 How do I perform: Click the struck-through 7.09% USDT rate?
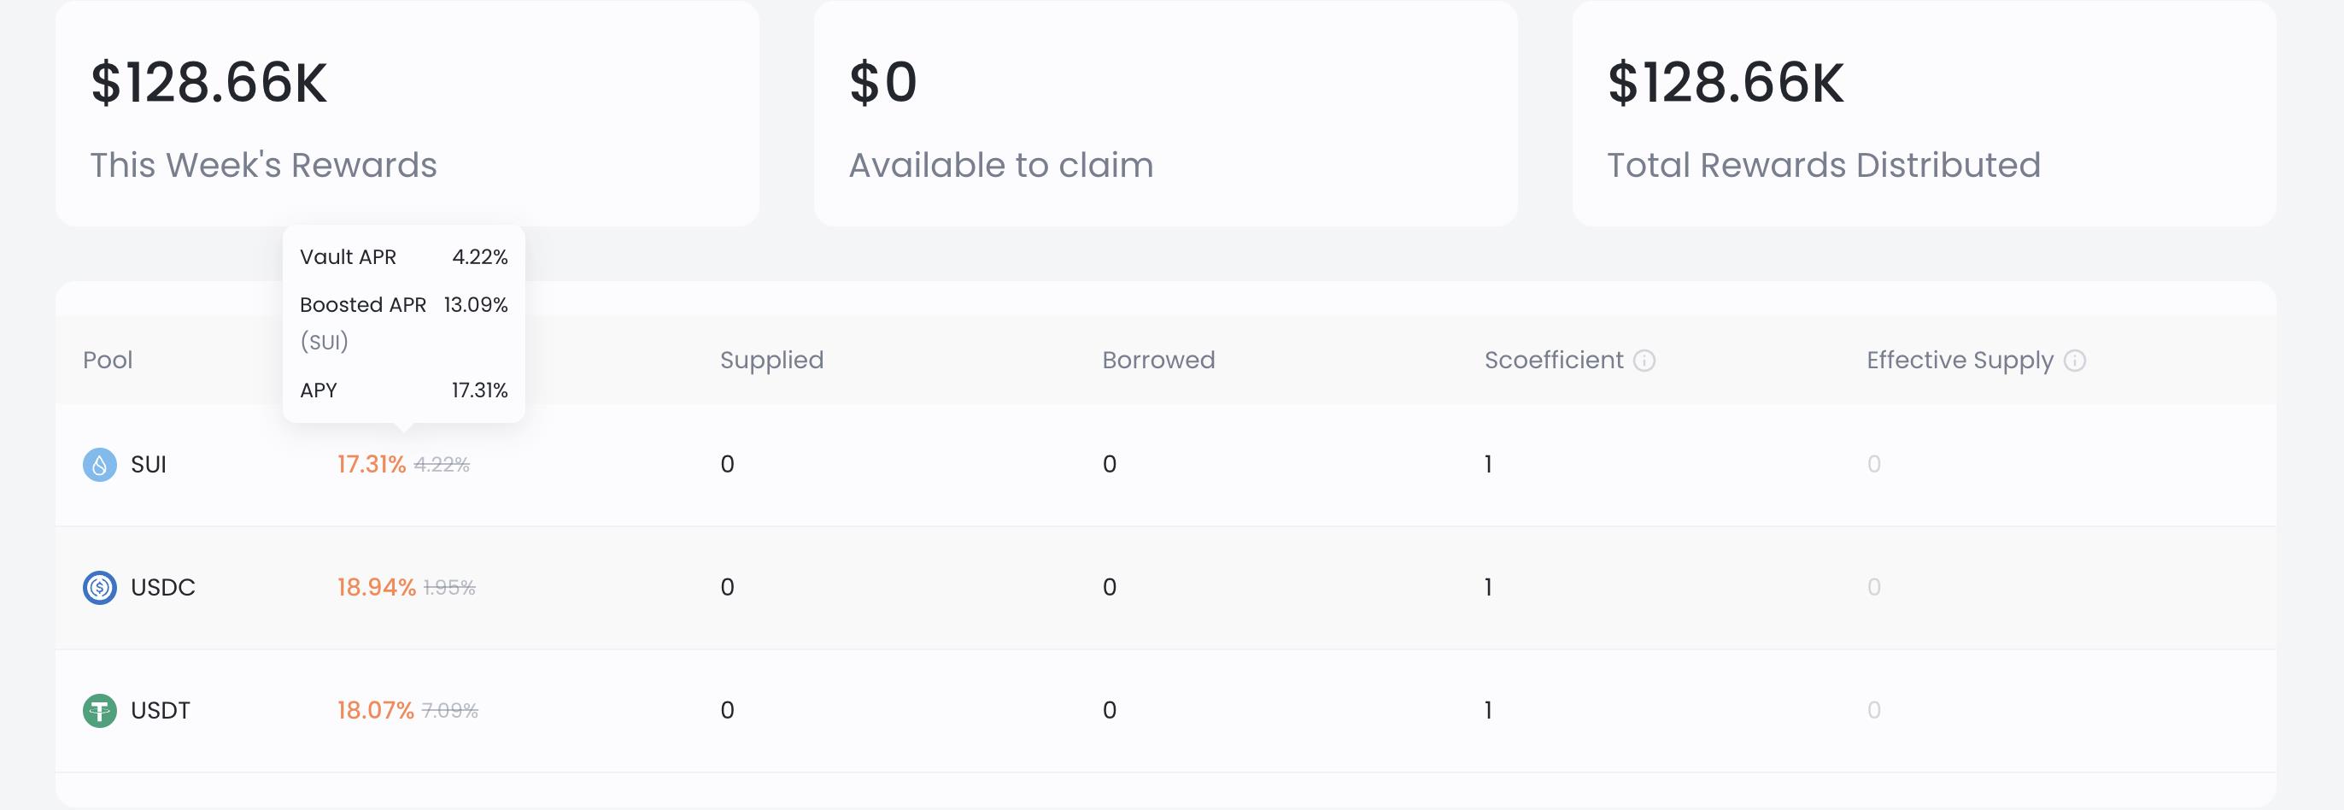tap(449, 711)
